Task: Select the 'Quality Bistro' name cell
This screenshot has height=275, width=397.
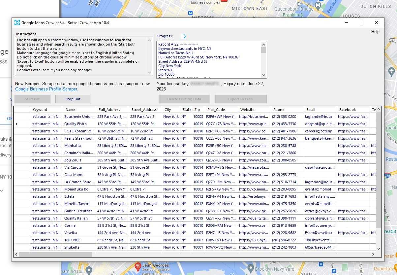Action: click(x=80, y=124)
